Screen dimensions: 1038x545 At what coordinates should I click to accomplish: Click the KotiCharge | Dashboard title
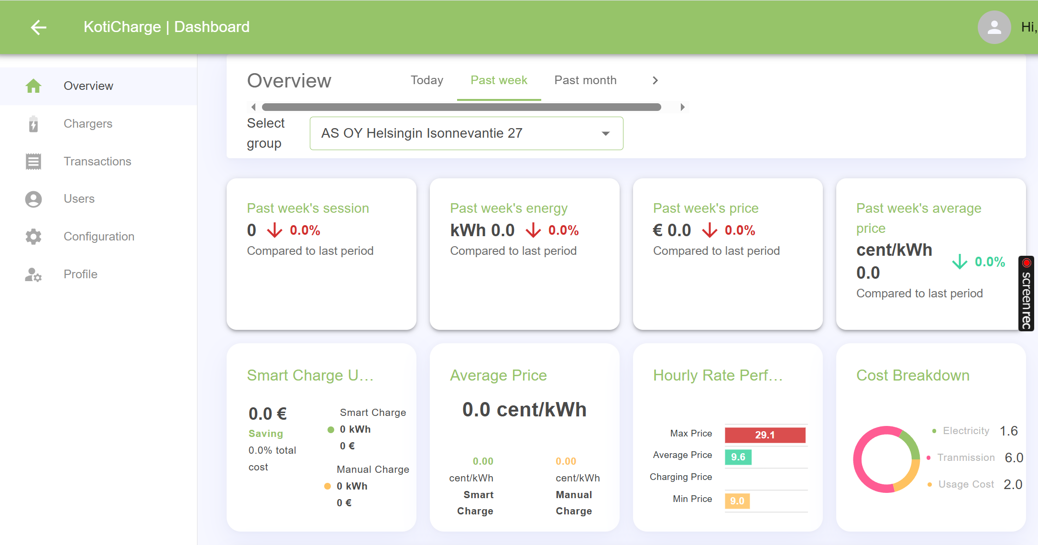[x=166, y=27]
